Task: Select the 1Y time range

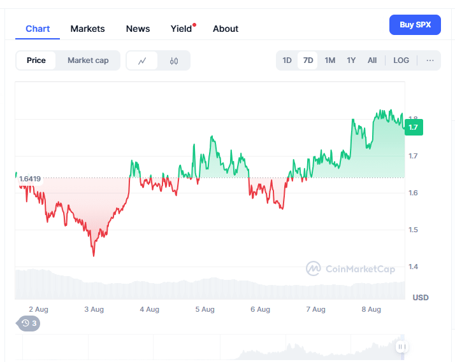Action: pyautogui.click(x=351, y=60)
